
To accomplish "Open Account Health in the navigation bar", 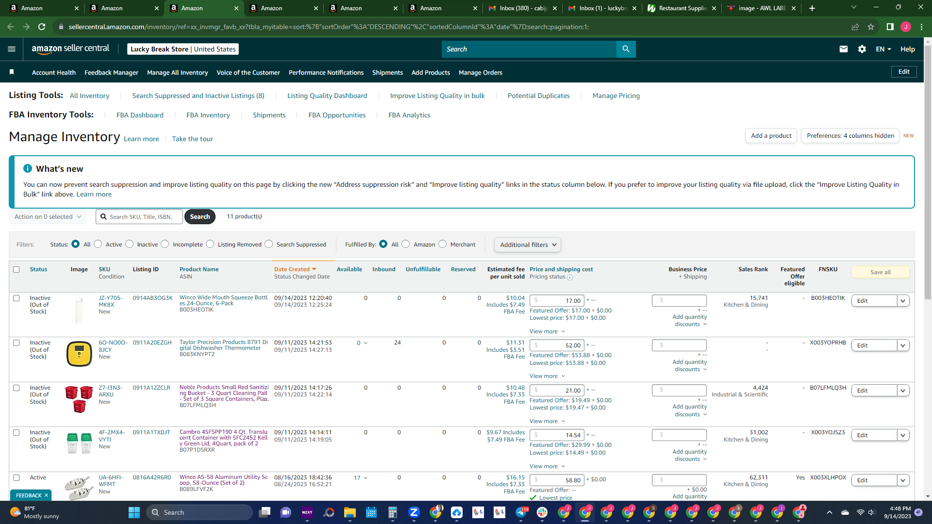I will [x=54, y=72].
